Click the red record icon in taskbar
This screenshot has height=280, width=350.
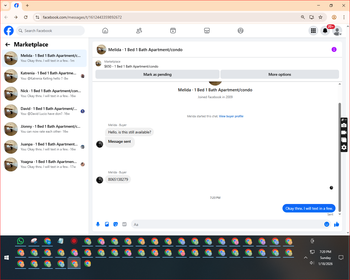click(74, 241)
